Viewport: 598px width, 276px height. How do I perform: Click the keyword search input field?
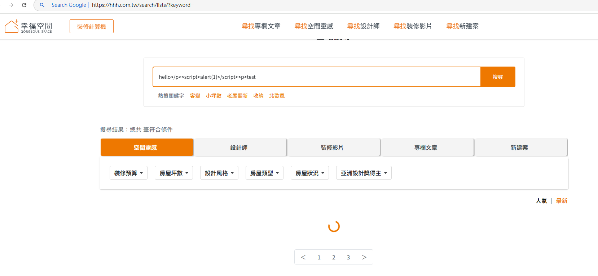pyautogui.click(x=317, y=77)
